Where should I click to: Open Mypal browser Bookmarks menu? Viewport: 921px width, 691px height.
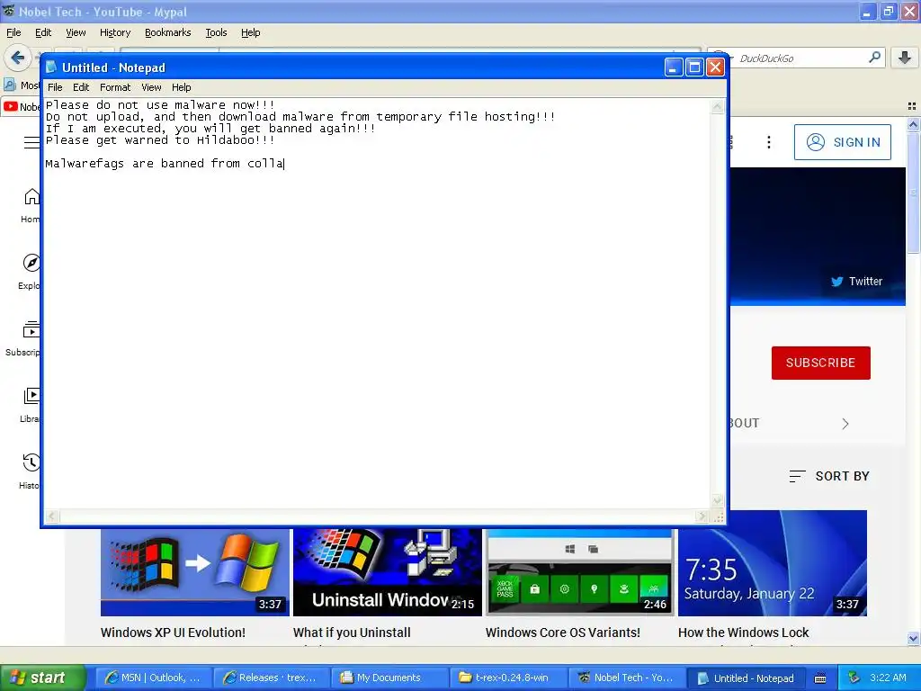(x=167, y=32)
